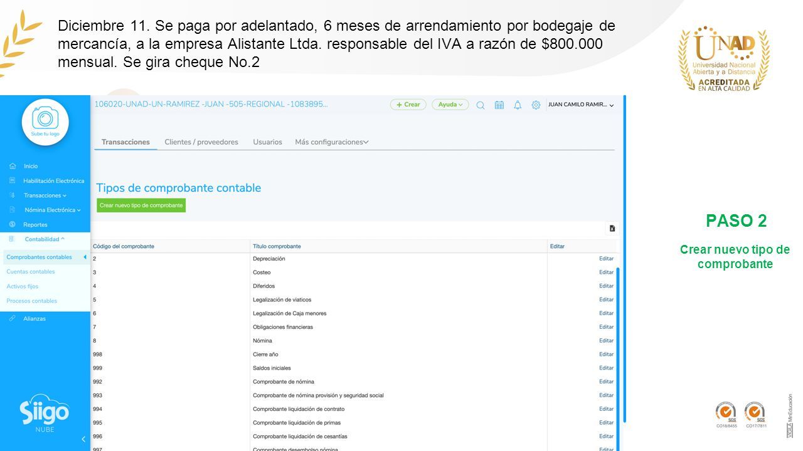803x451 pixels.
Task: Open notifications bell icon
Action: click(518, 105)
